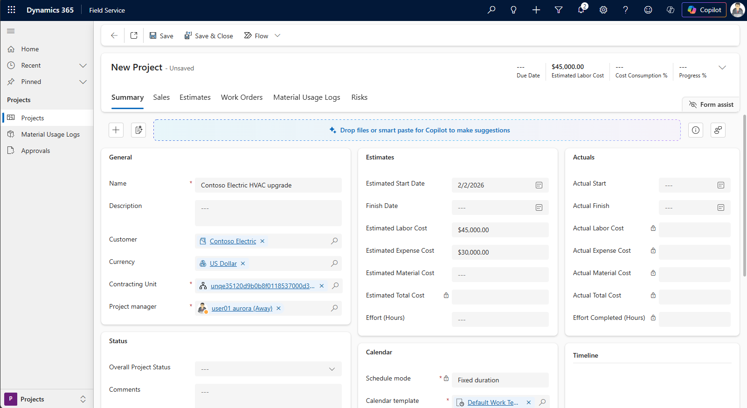Open the help question mark
This screenshot has height=408, width=747.
coord(626,10)
